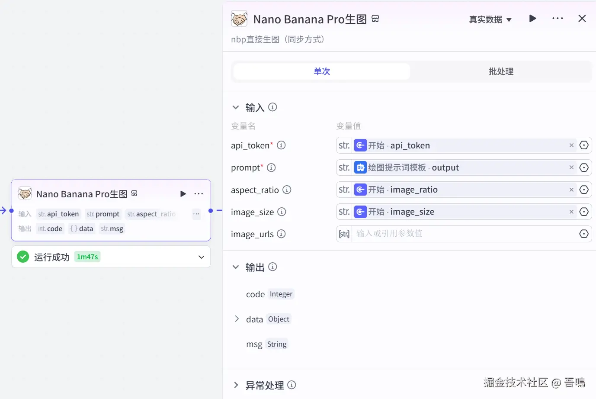Click the node input connection port
The image size is (596, 399).
click(12, 211)
